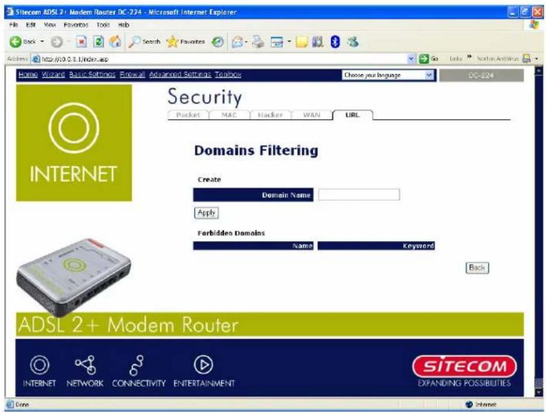Click the Internet zone globe in status bar
546x412 pixels.
(x=469, y=404)
